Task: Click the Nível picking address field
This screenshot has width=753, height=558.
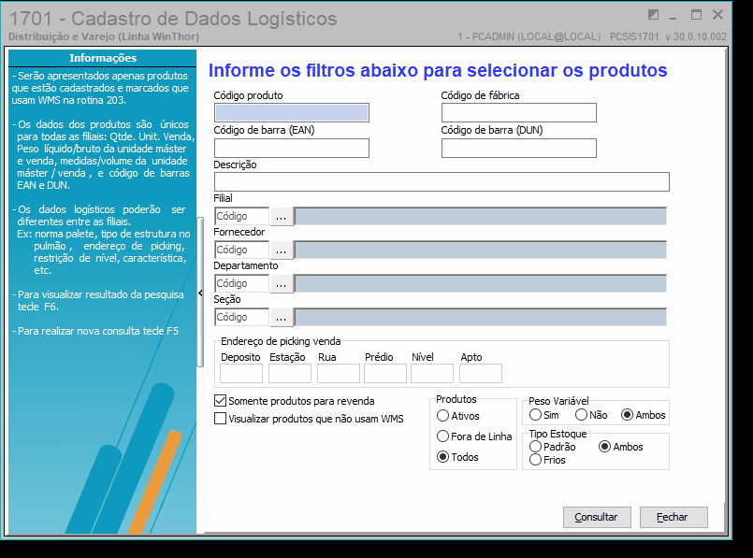Action: 432,373
